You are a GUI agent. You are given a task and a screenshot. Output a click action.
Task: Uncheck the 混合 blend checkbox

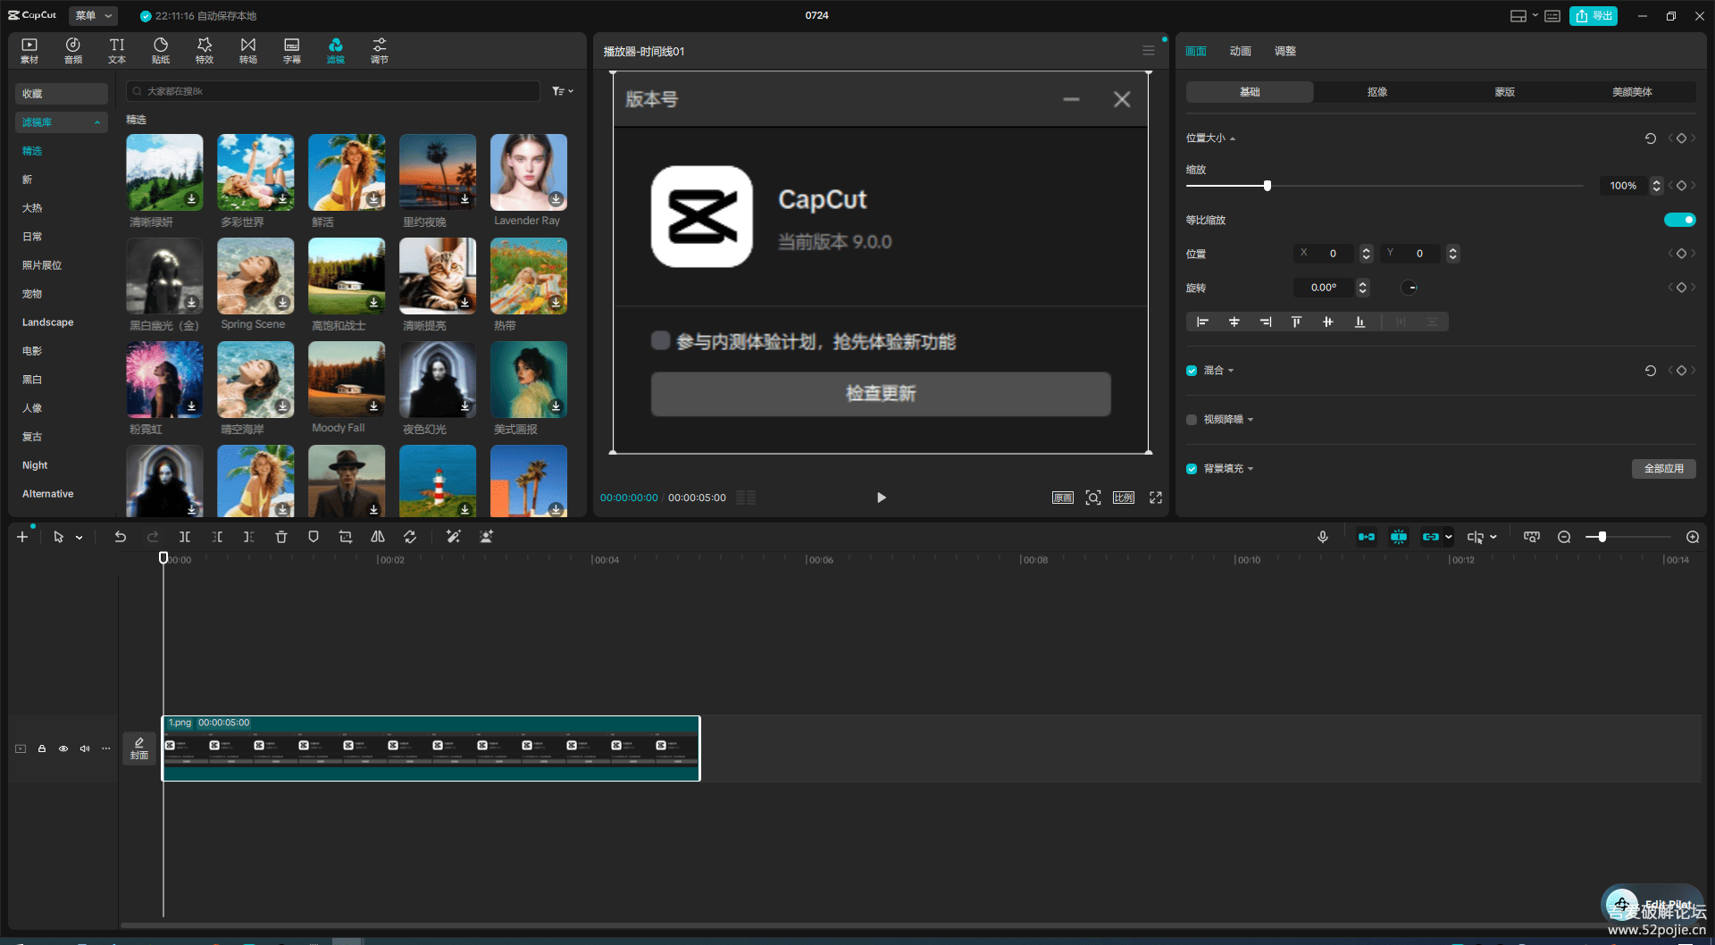coord(1192,371)
